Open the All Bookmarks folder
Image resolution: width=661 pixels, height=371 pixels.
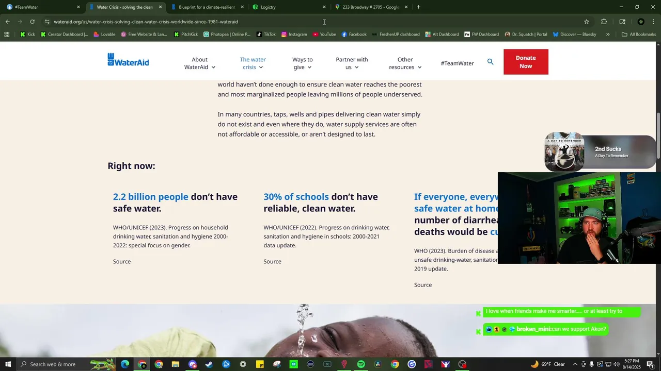pos(639,35)
